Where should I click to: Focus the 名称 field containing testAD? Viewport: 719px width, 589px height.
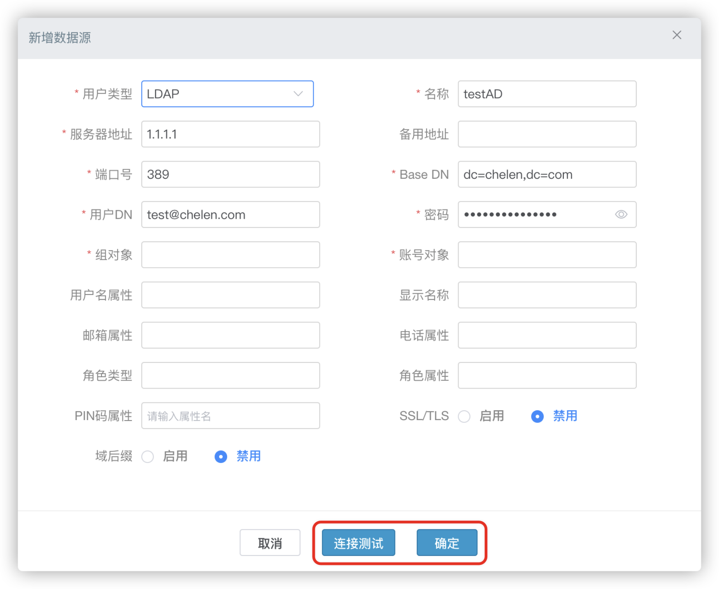coord(547,94)
